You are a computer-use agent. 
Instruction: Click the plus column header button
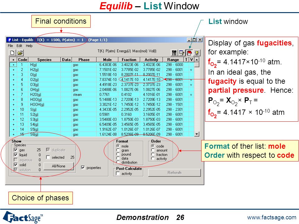(13, 60)
